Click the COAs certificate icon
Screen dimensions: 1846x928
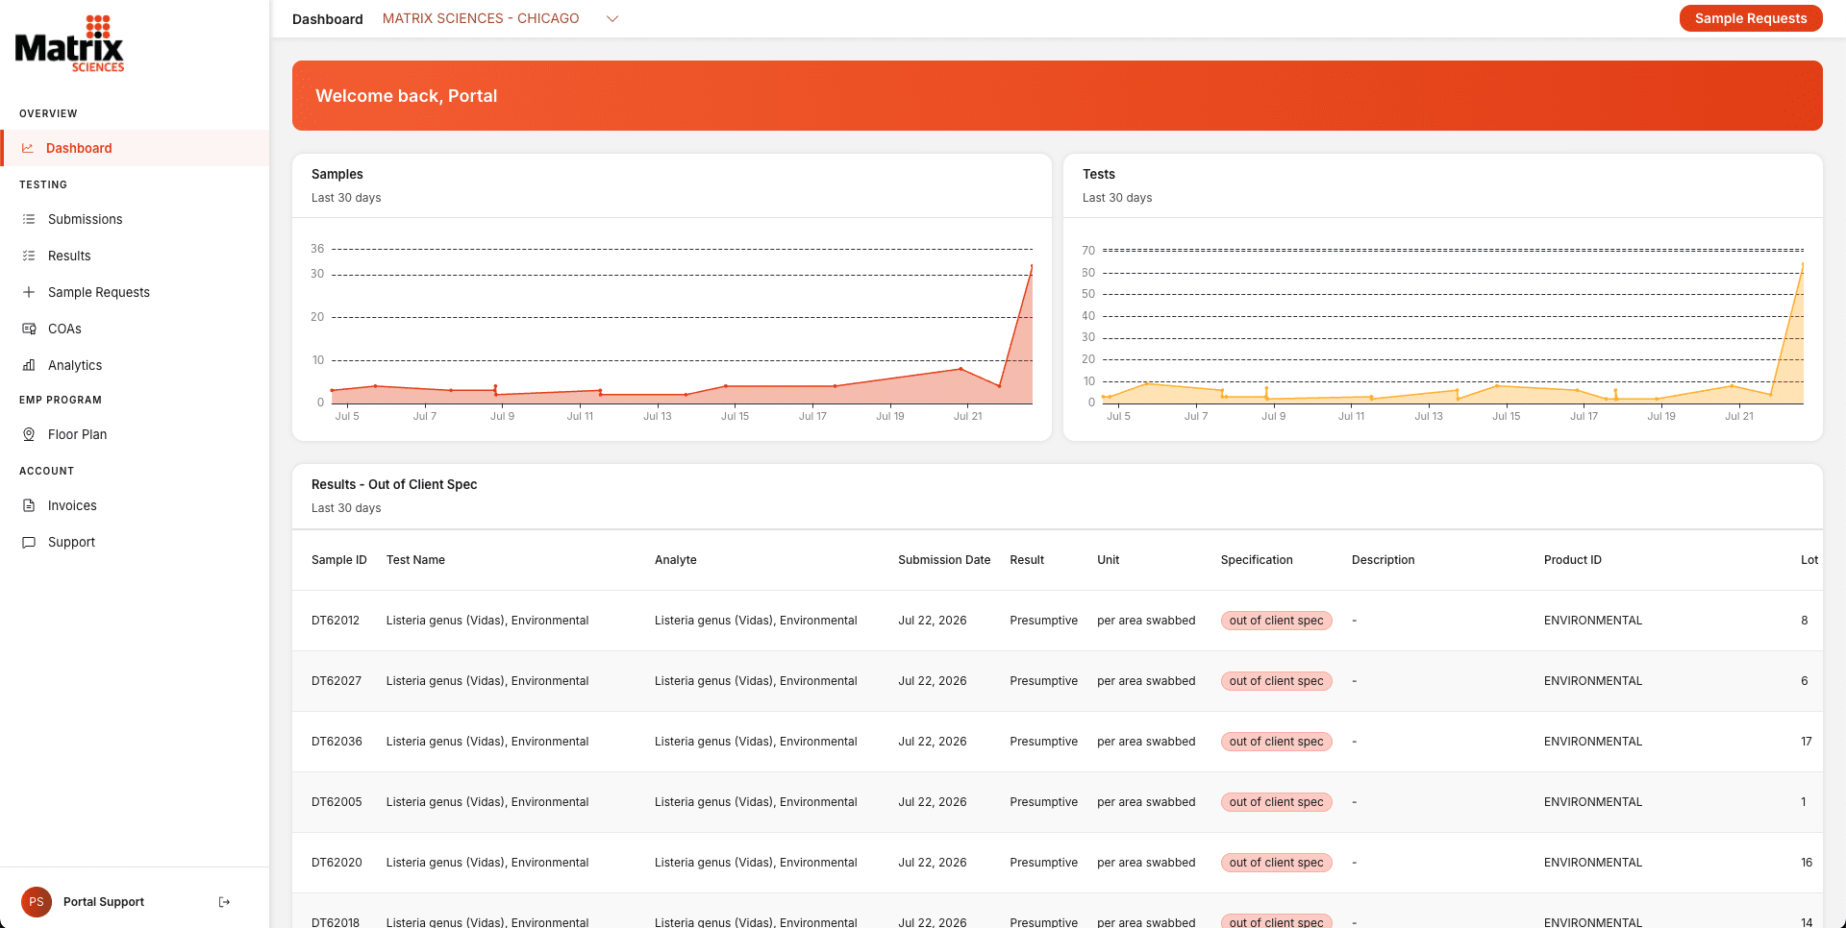tap(29, 329)
